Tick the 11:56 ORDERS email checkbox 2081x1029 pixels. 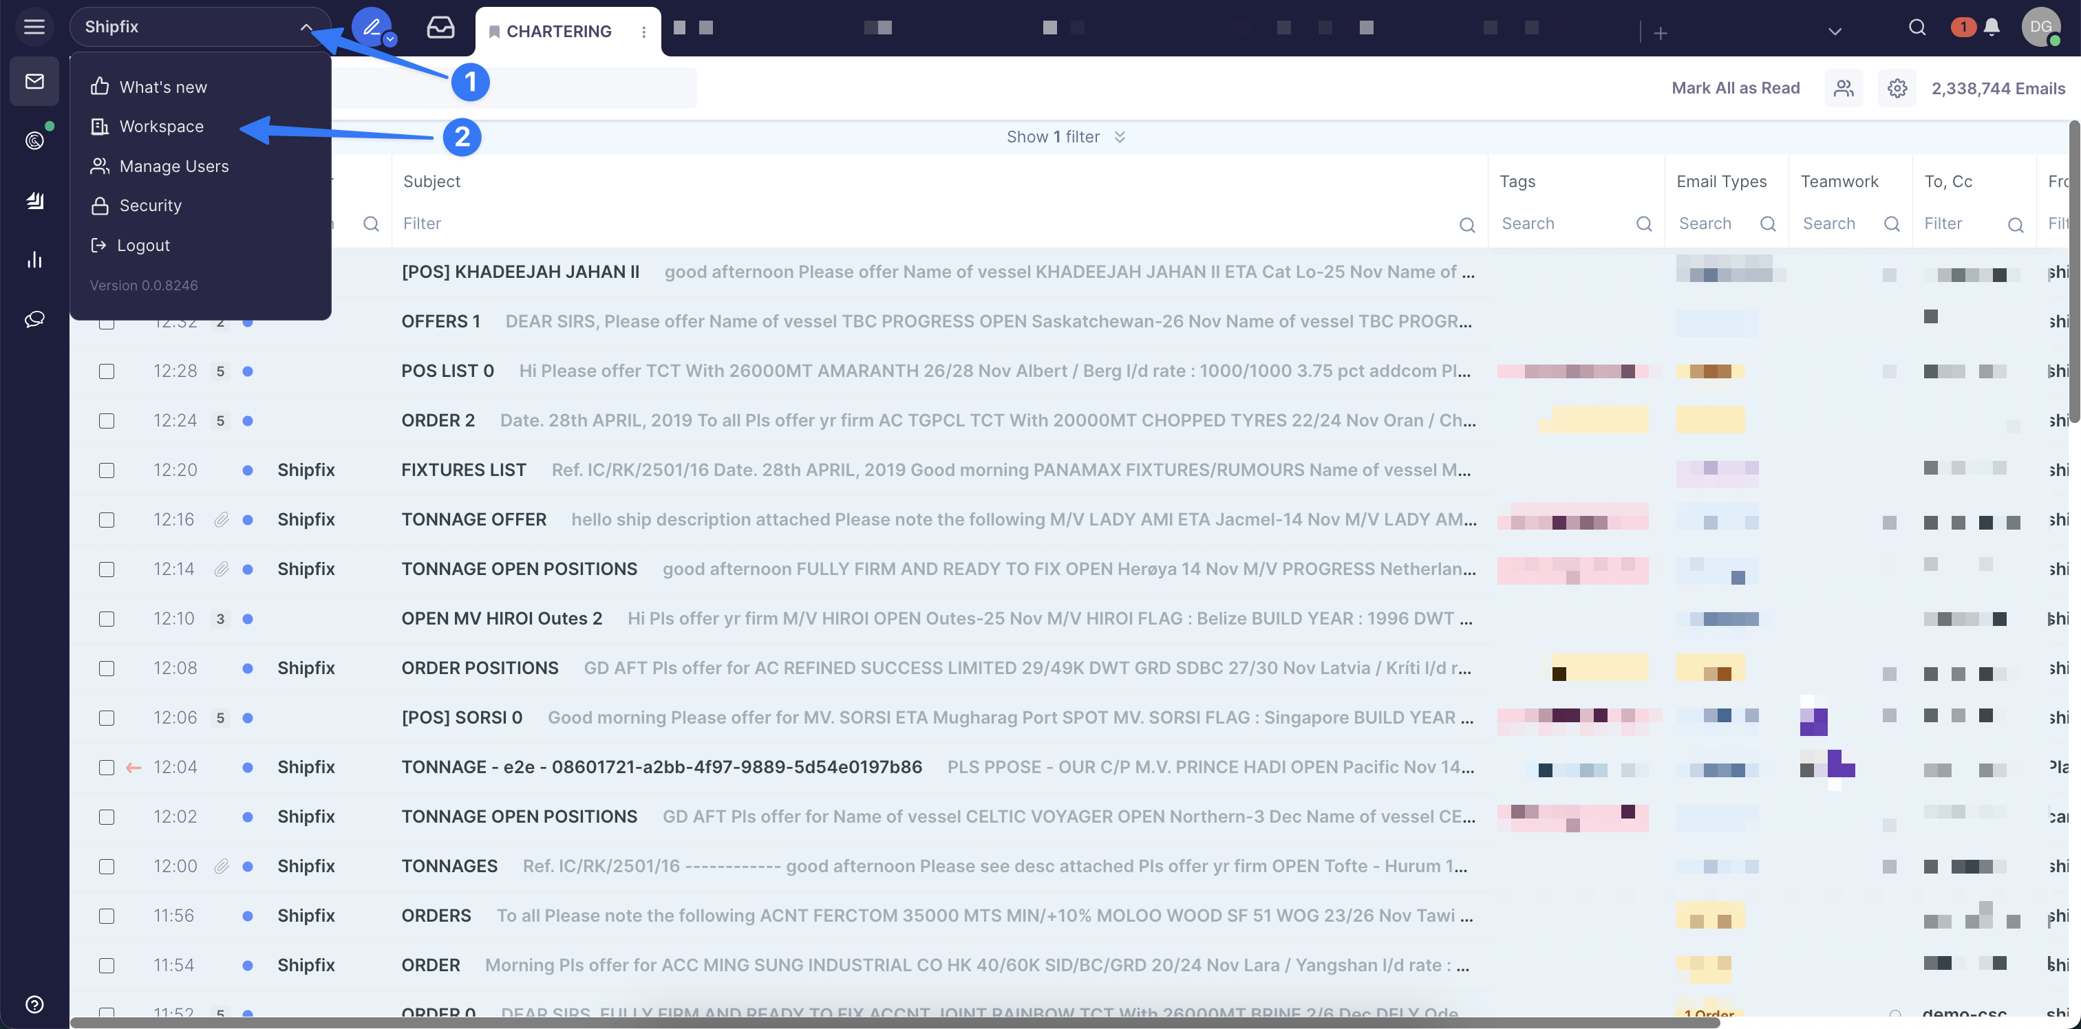(107, 916)
